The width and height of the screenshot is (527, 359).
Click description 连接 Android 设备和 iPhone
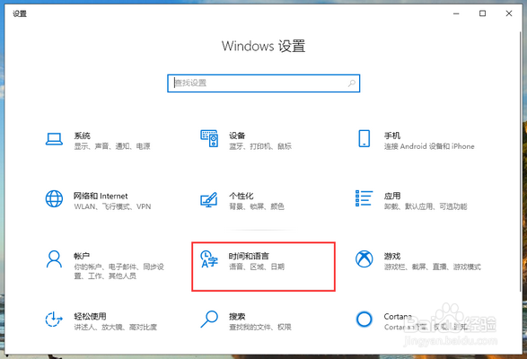(429, 146)
